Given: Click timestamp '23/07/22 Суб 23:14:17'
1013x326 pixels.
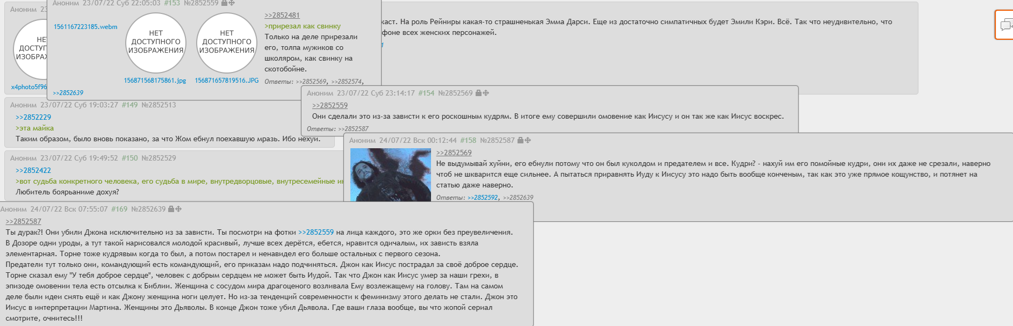Looking at the screenshot, I should click(x=376, y=93).
